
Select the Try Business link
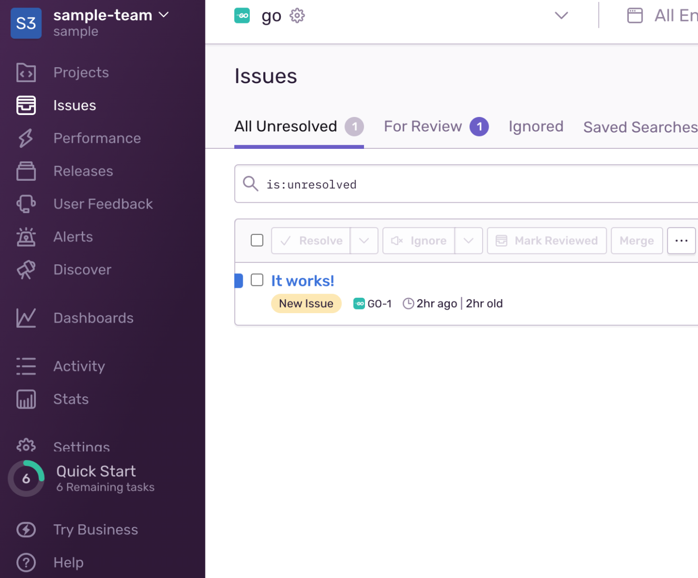[x=96, y=530]
